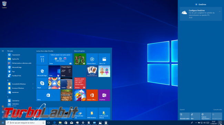
Task: Open Task View from taskbar
Action: (x=49, y=123)
